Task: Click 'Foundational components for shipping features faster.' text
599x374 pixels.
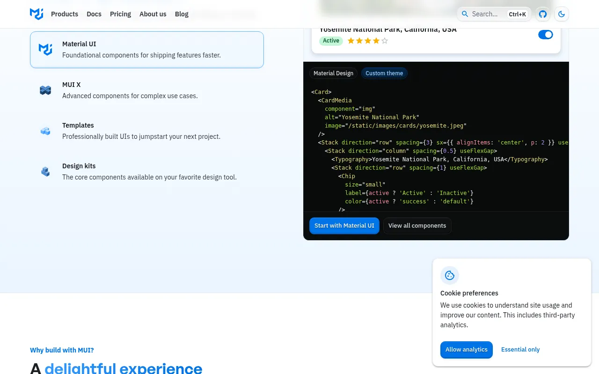Action: [141, 55]
